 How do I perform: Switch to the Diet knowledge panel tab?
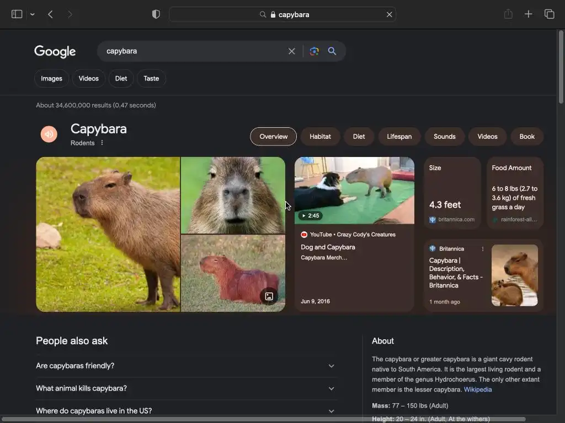[x=359, y=137]
